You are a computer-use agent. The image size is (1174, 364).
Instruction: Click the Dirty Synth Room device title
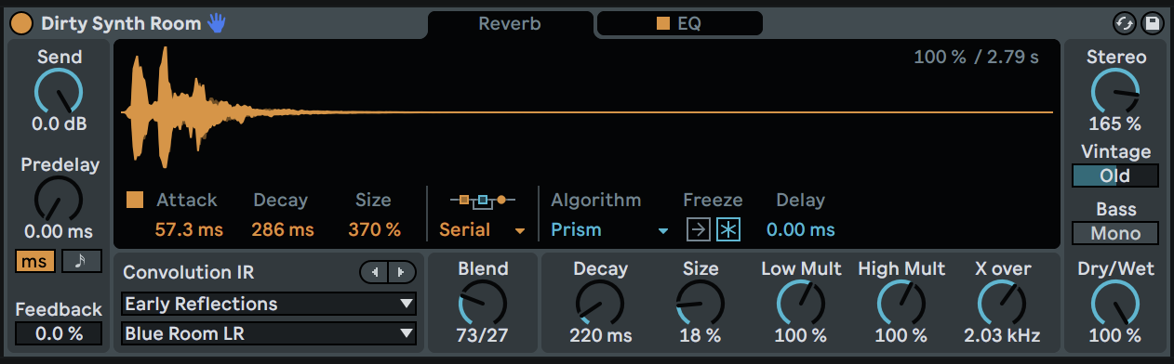coord(121,23)
